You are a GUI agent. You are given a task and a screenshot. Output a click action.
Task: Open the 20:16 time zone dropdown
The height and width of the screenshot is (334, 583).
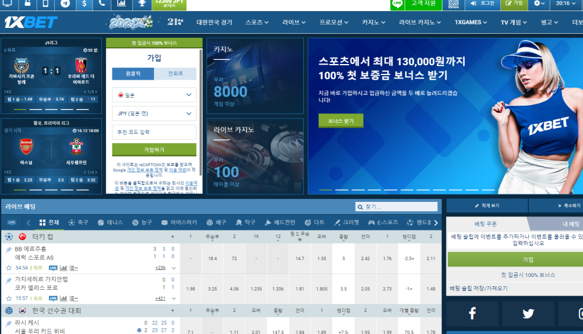[x=566, y=3]
